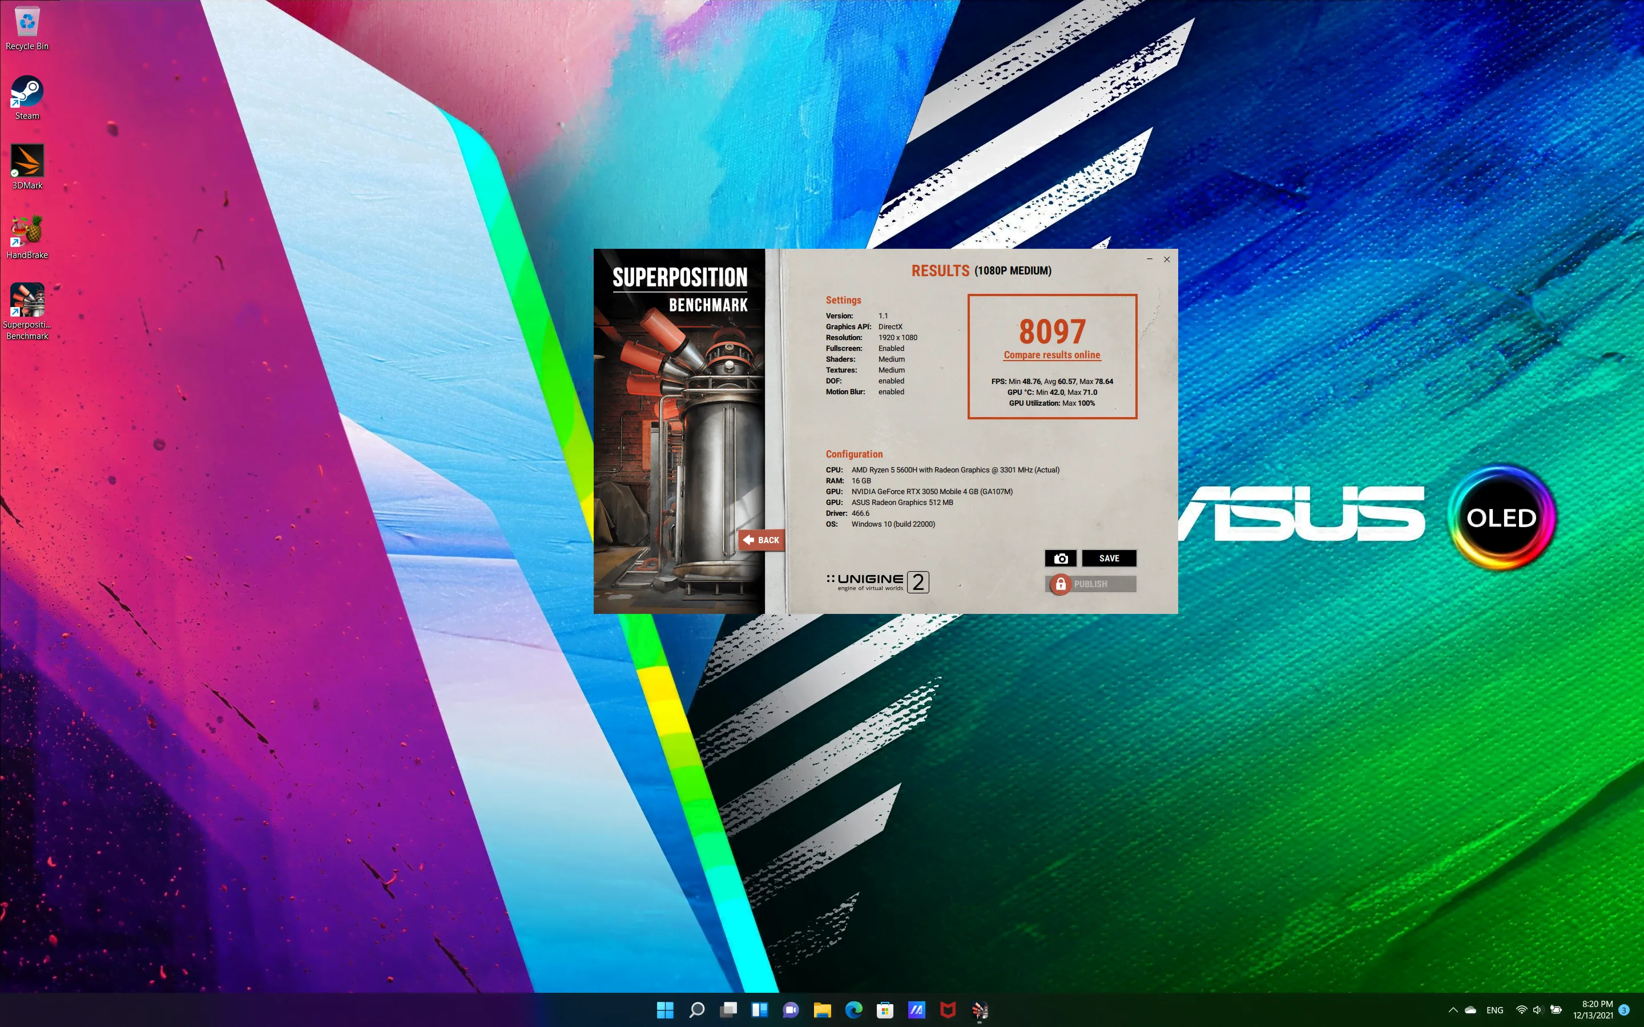Take a screenshot with the camera button
The width and height of the screenshot is (1644, 1027).
[1061, 559]
